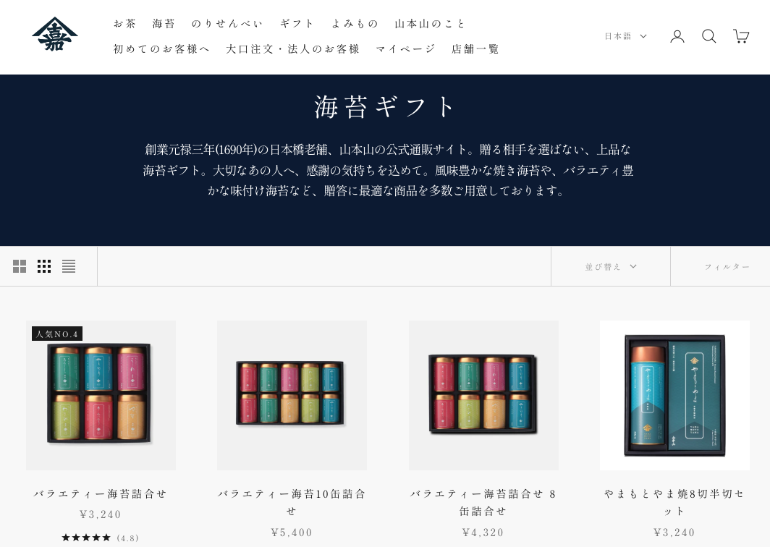Click the Yamamotoyama logo icon
Viewport: 770px width, 547px height.
[54, 35]
